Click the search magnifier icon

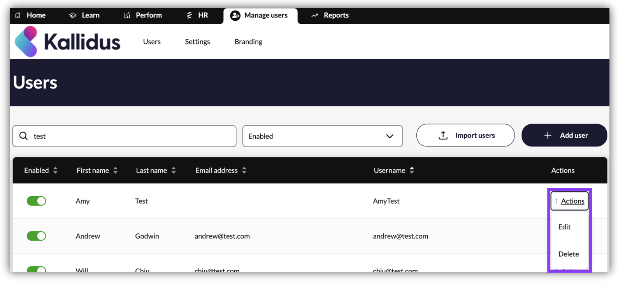pyautogui.click(x=24, y=136)
